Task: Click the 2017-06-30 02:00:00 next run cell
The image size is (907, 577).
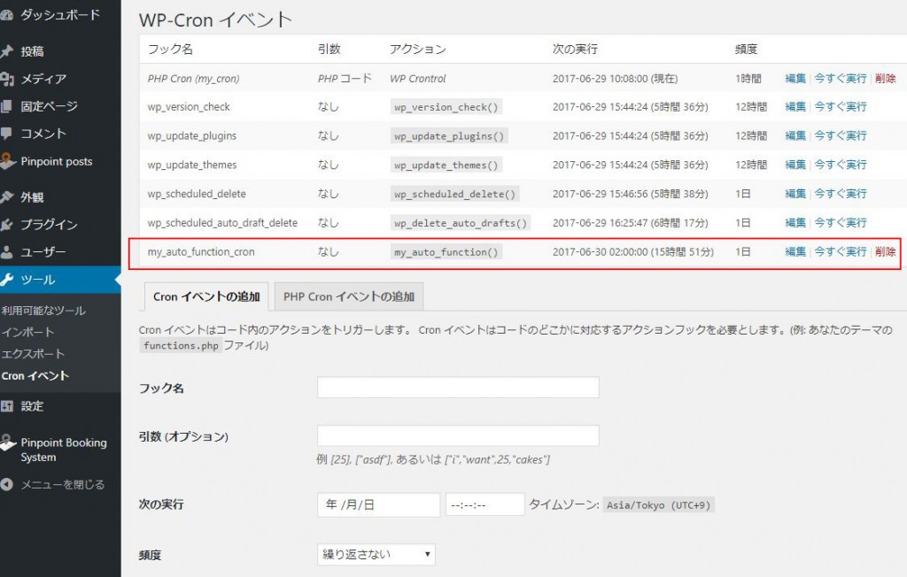Action: click(633, 251)
